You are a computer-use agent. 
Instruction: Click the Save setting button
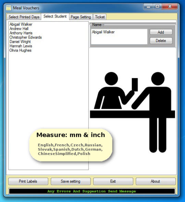tap(71, 181)
